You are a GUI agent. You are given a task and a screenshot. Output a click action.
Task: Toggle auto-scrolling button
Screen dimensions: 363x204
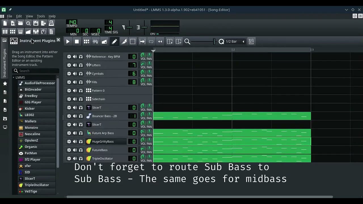pos(142,42)
